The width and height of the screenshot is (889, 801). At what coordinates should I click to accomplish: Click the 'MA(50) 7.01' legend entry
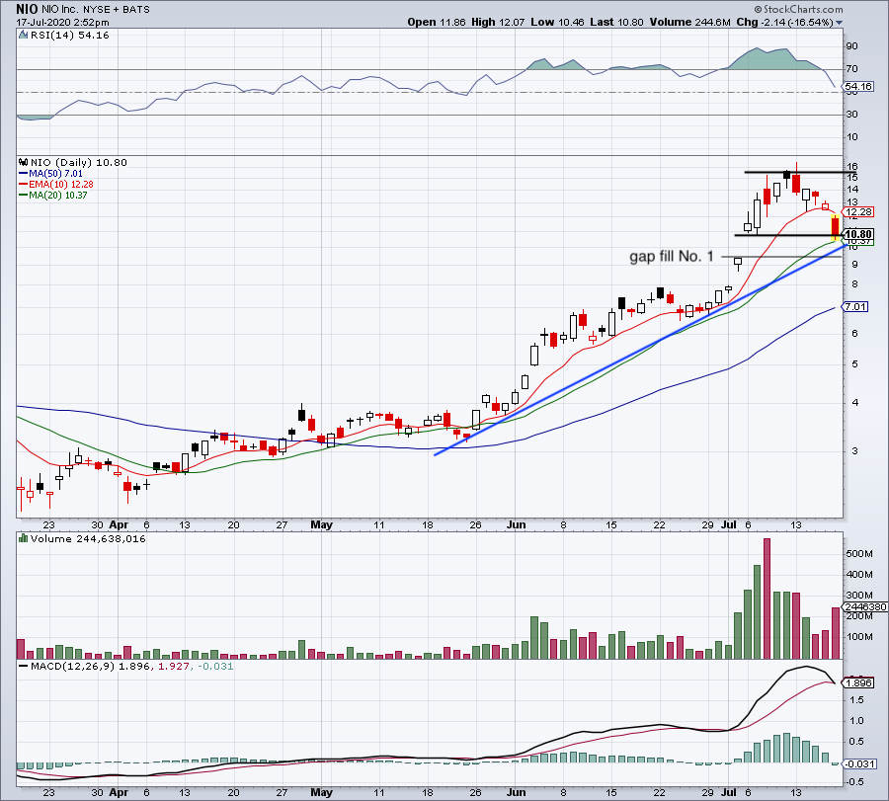(x=55, y=174)
